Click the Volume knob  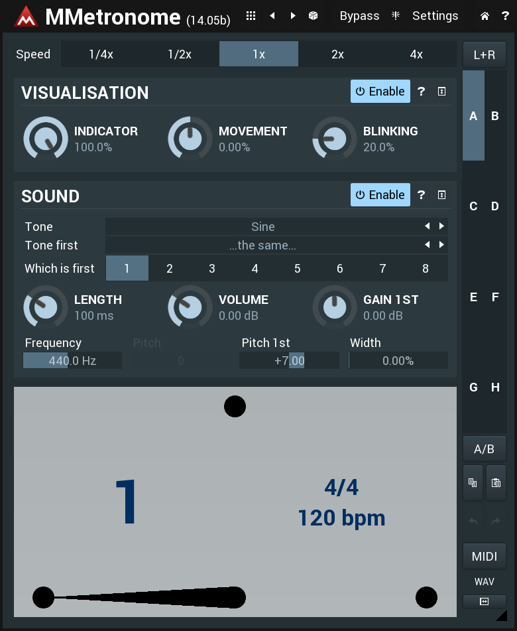(190, 307)
